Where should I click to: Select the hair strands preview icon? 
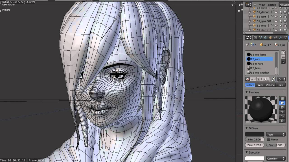[282, 116]
